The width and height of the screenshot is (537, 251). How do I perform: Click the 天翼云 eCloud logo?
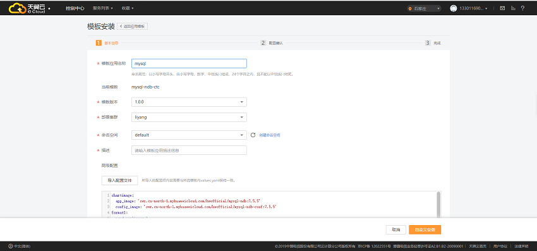point(27,8)
